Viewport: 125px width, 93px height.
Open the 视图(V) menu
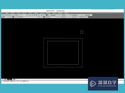point(13,13)
